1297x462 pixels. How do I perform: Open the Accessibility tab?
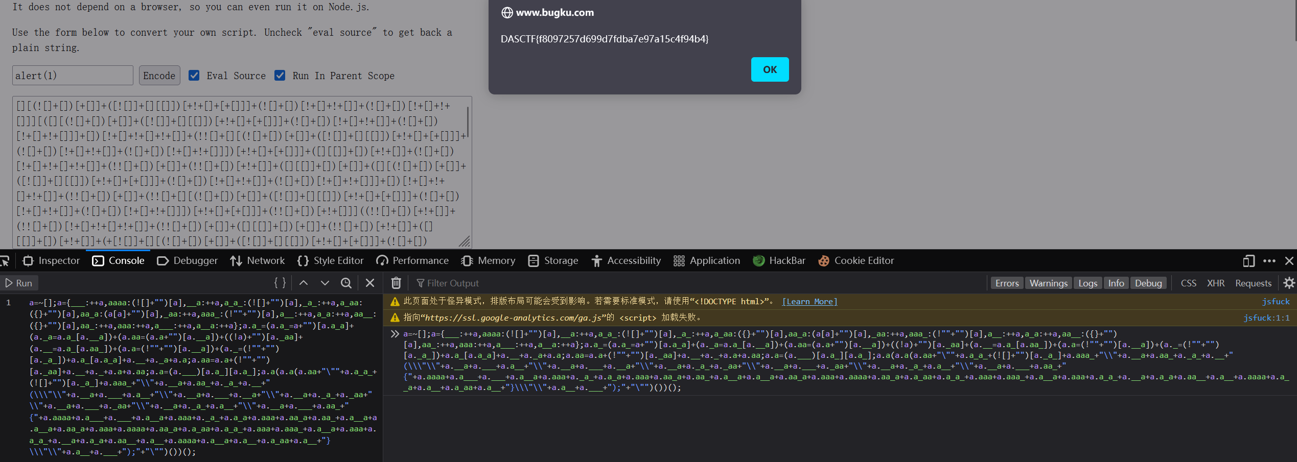point(626,261)
